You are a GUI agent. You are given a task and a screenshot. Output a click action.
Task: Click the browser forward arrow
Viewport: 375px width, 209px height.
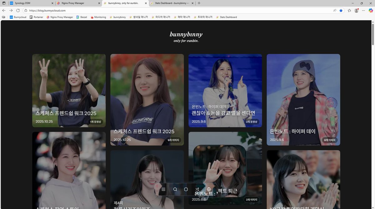click(11, 10)
